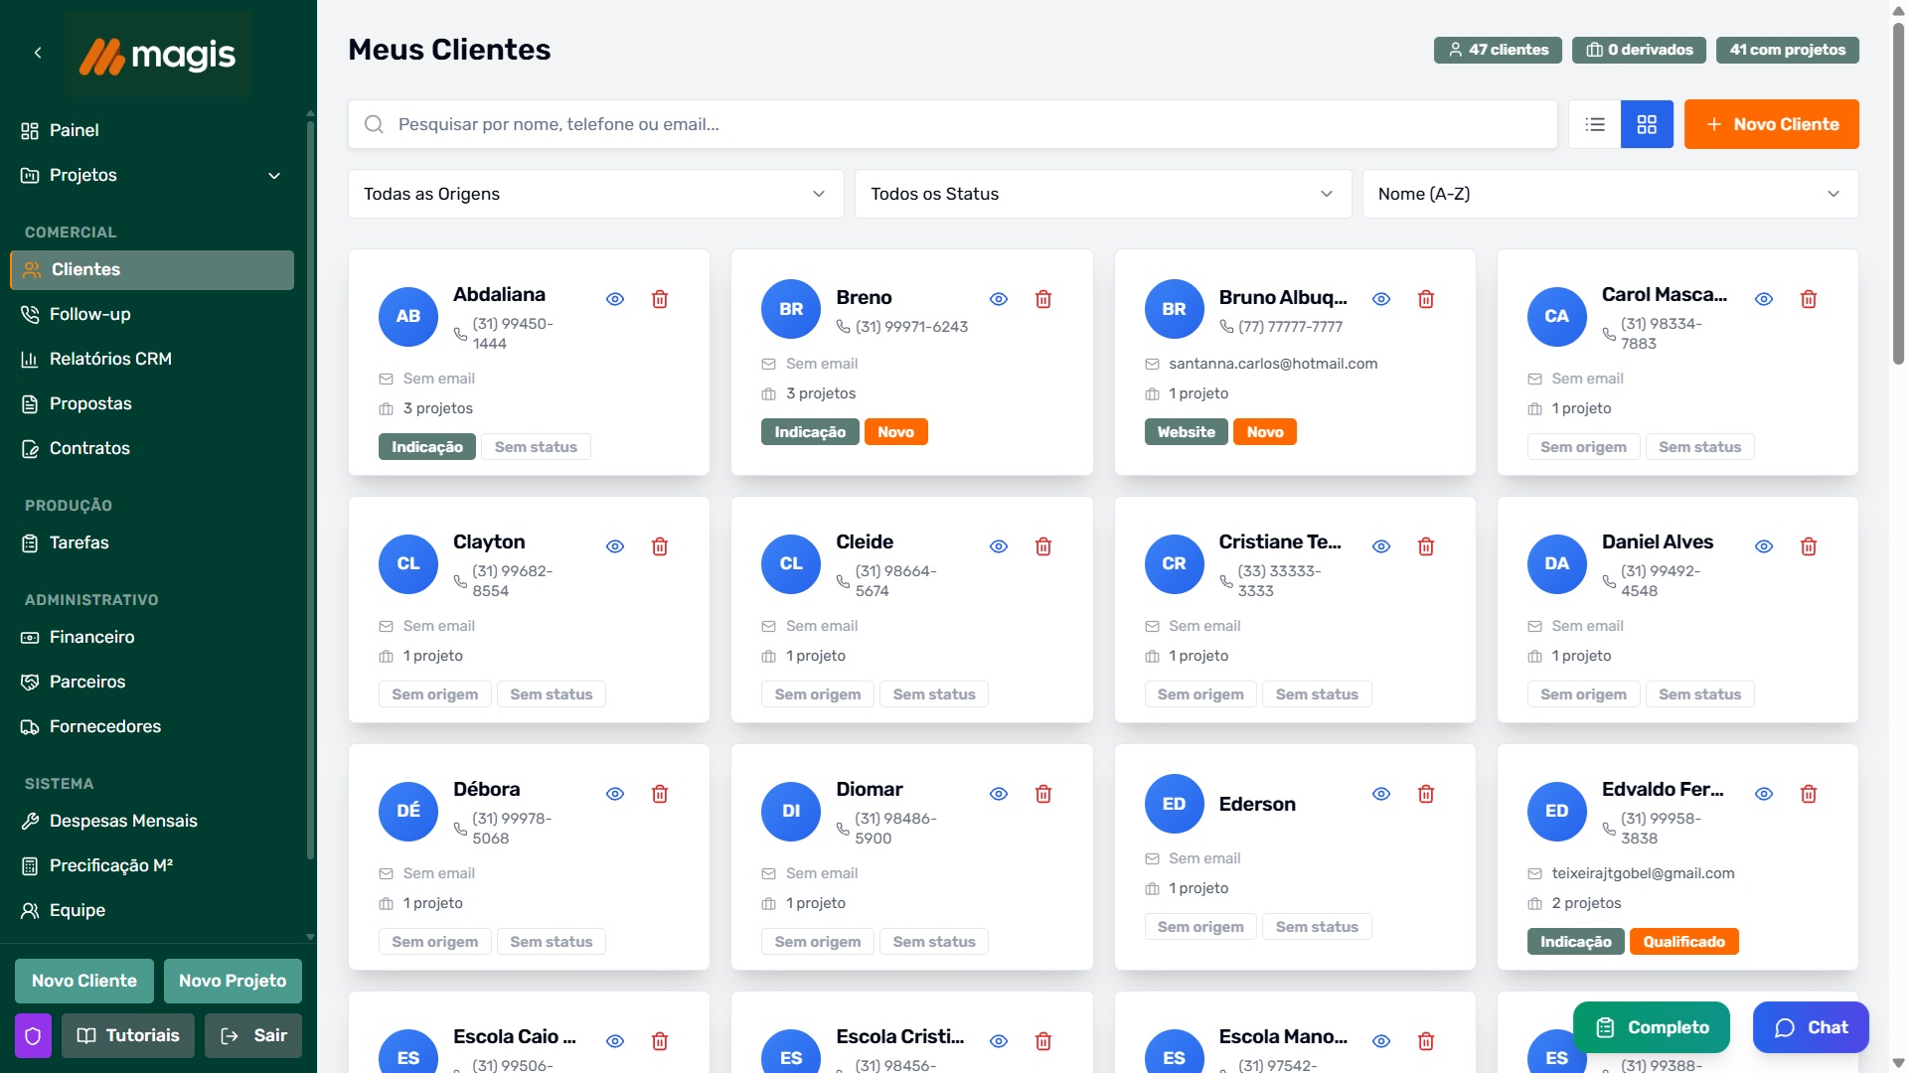
Task: View Bruno Albuq... details eye icon
Action: point(1381,299)
